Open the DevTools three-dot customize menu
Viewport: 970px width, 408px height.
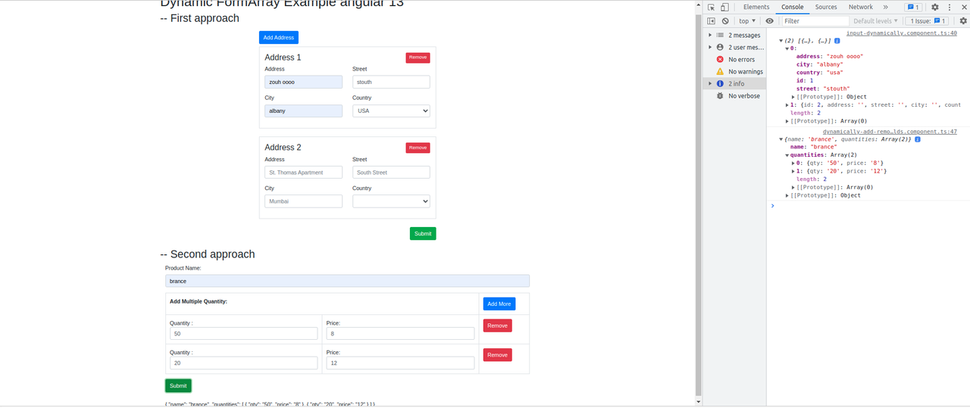(950, 7)
